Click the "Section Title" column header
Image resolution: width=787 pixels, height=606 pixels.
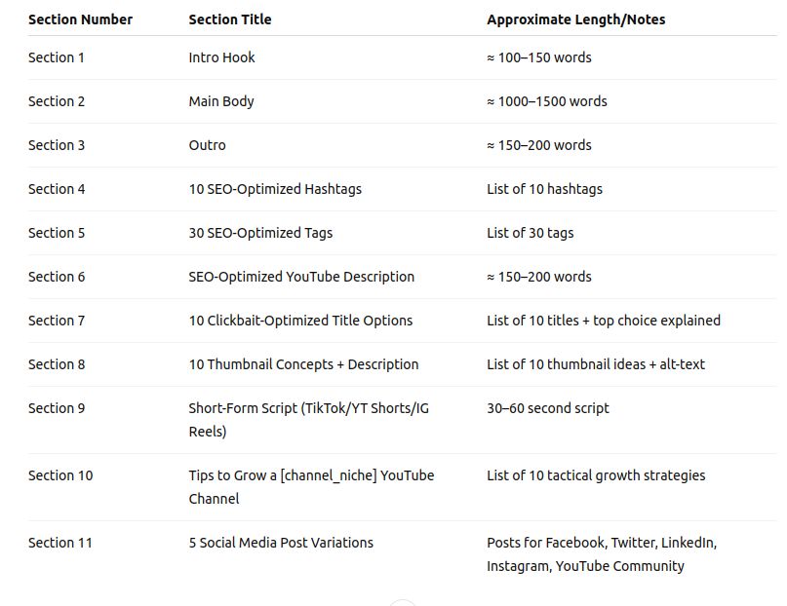point(230,19)
